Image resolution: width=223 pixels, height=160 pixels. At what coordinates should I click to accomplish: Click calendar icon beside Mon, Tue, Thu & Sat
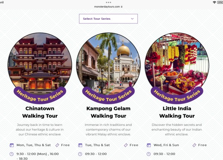tap(12, 145)
